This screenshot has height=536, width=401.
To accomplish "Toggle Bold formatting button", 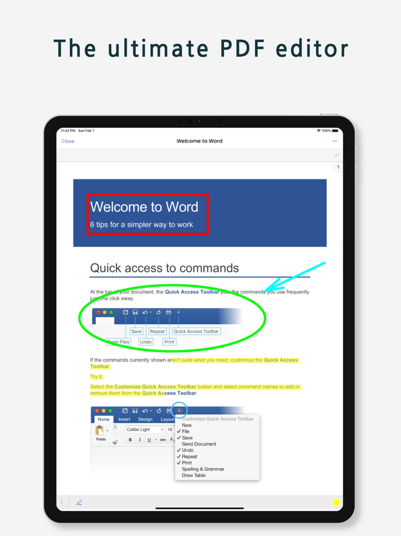I will (x=130, y=440).
